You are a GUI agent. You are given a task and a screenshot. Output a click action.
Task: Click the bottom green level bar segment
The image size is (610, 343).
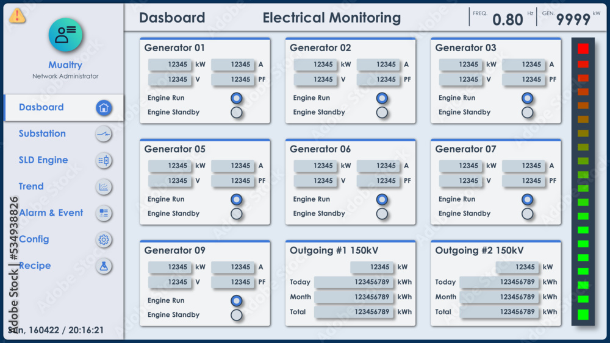click(x=583, y=314)
